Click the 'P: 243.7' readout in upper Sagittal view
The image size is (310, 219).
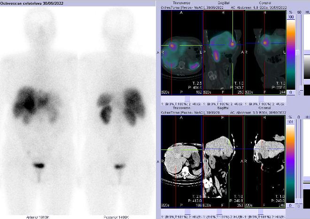[x=237, y=87]
